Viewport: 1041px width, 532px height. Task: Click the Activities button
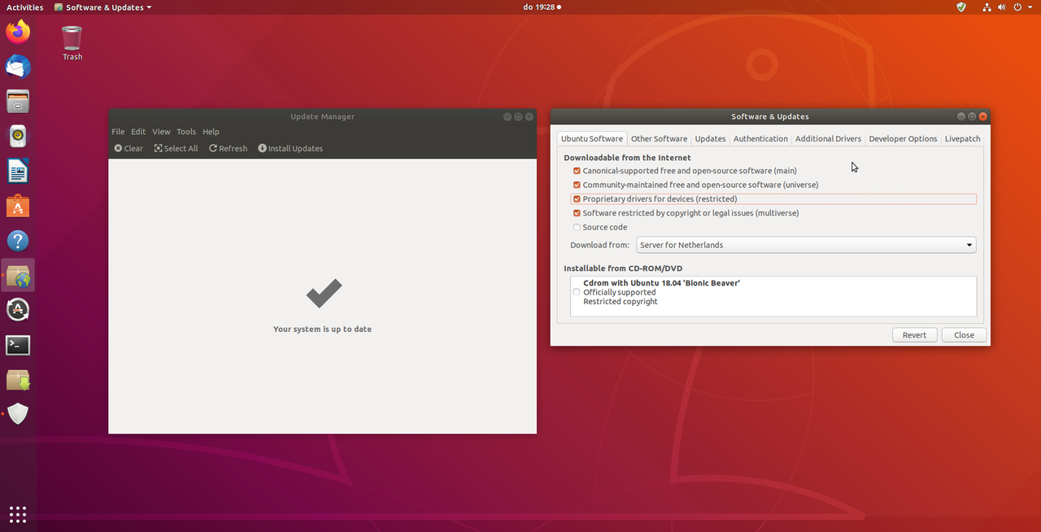(25, 7)
